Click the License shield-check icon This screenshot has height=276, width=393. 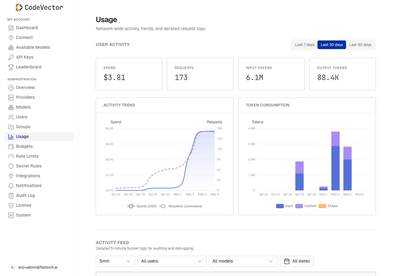click(11, 205)
